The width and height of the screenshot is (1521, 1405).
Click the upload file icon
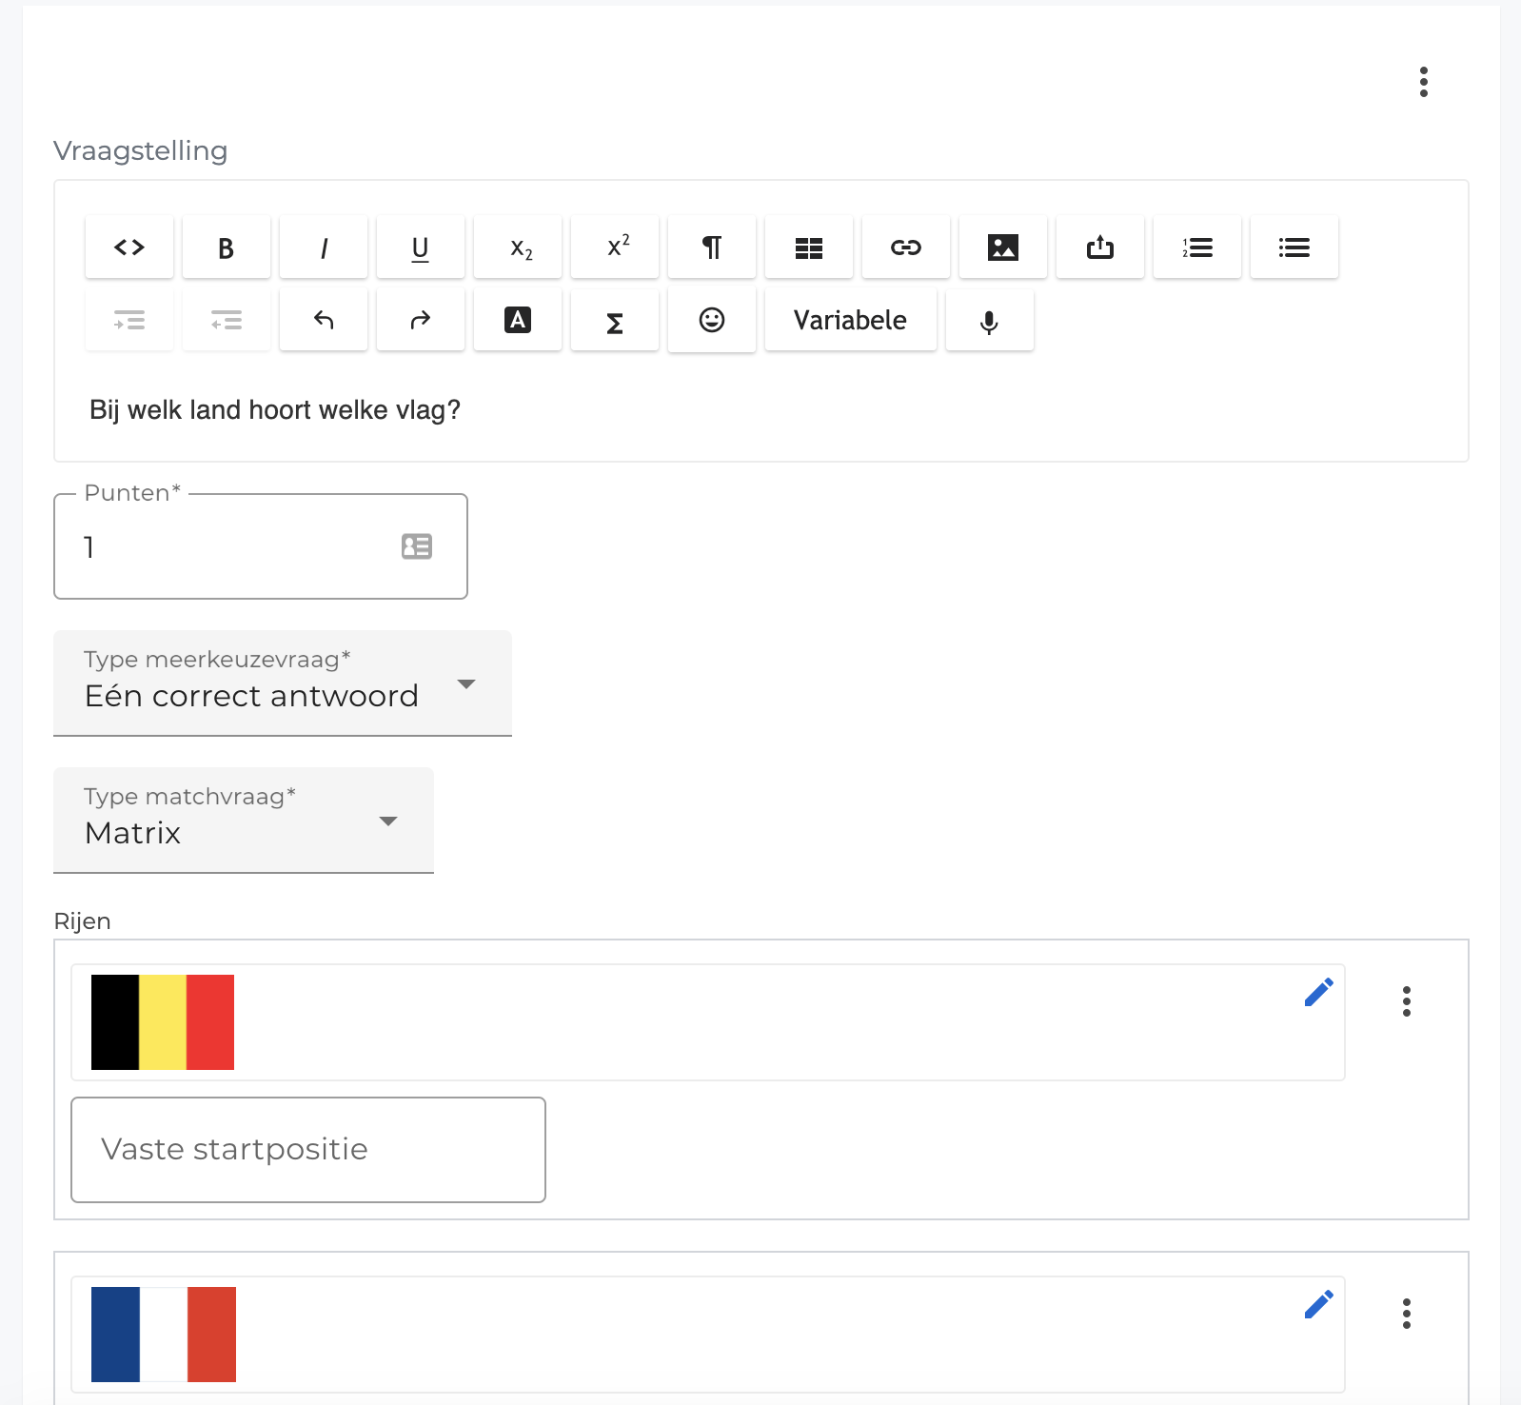1100,247
